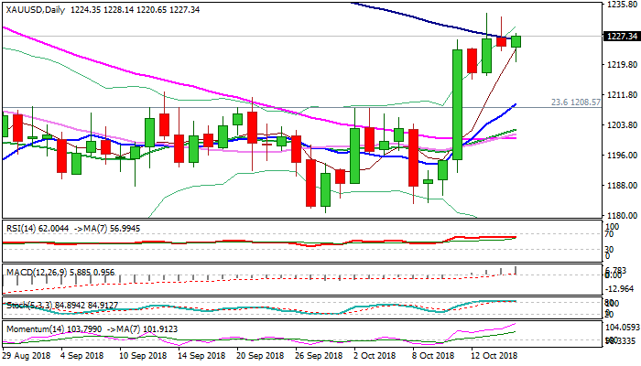Image resolution: width=641 pixels, height=366 pixels.
Task: Select the 8 Oct 2018 date label
Action: pos(434,355)
